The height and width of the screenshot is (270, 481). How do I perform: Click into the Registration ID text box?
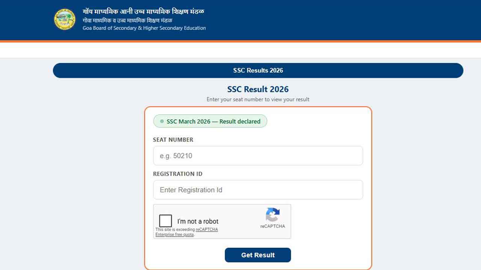[258, 190]
